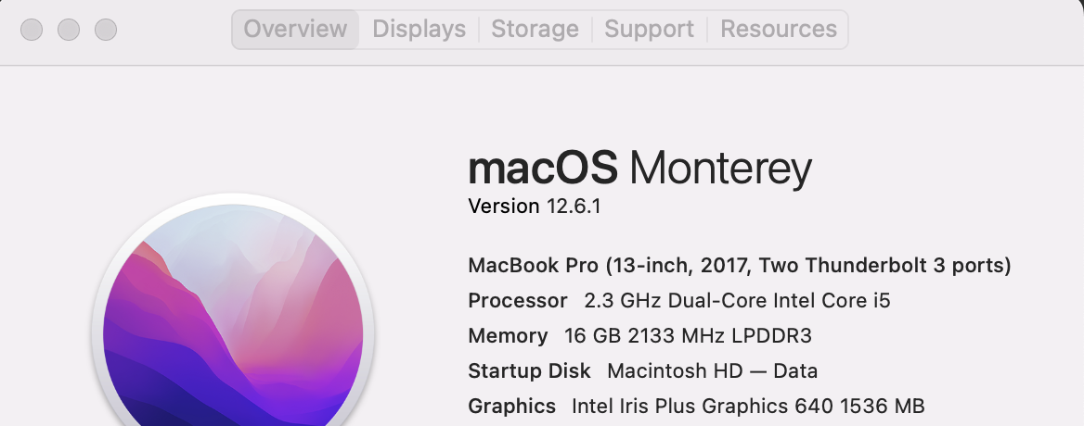Click the Macintosh HD — Data value
This screenshot has height=426, width=1084.
712,371
